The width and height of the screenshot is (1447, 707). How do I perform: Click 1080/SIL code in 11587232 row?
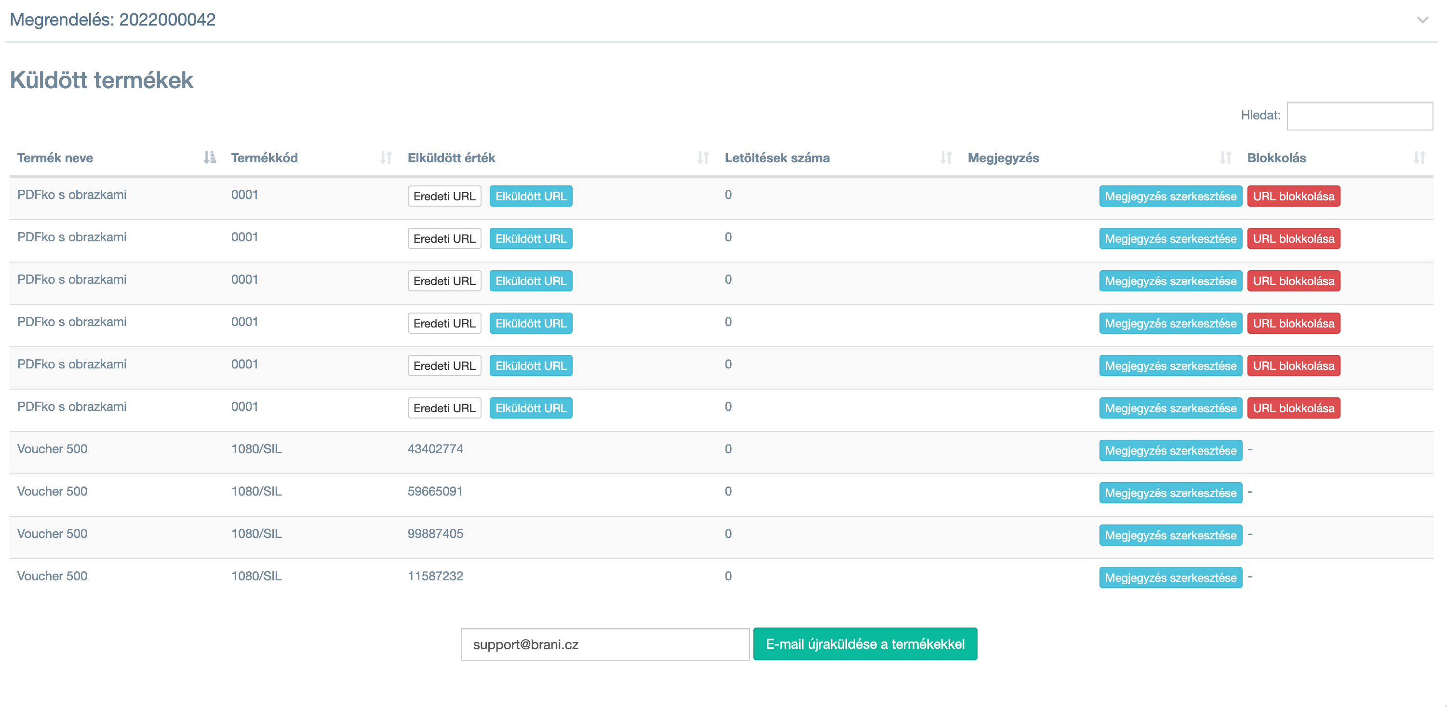[x=256, y=576]
